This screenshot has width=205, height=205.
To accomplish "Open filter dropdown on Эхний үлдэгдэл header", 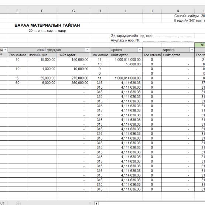I will click(87, 50).
